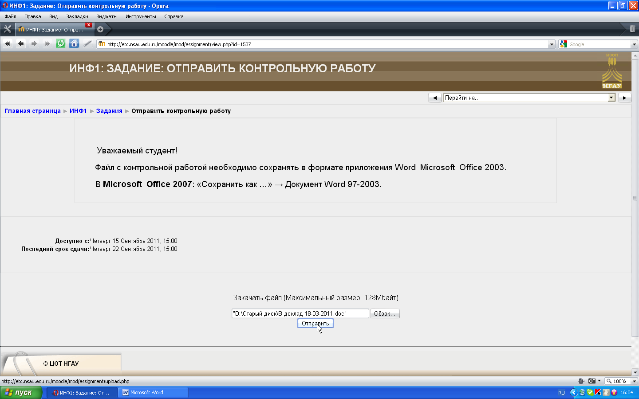Click the Google search field
The width and height of the screenshot is (639, 399).
pos(599,44)
